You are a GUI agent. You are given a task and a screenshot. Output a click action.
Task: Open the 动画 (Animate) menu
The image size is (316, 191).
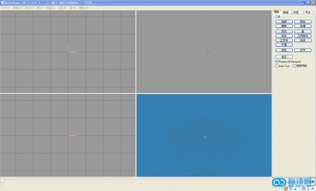click(51, 8)
